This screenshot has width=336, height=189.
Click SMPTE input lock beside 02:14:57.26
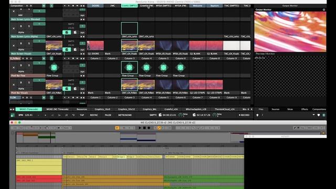click(x=194, y=115)
